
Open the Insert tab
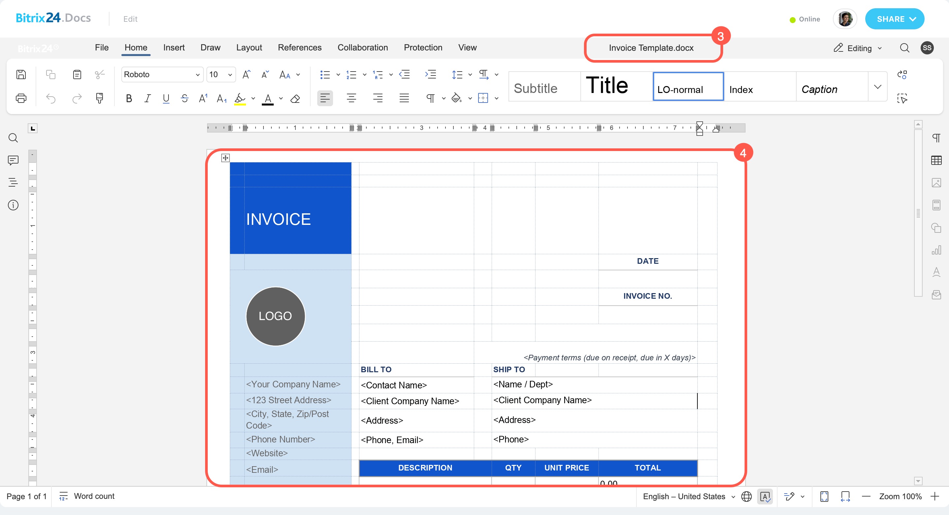tap(174, 47)
